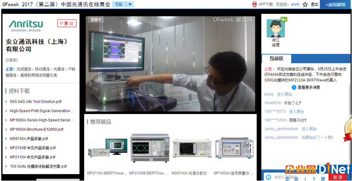Image resolution: width=352 pixels, height=181 pixels.
Task: Click the 退出 logout link
Action: coord(314,5)
